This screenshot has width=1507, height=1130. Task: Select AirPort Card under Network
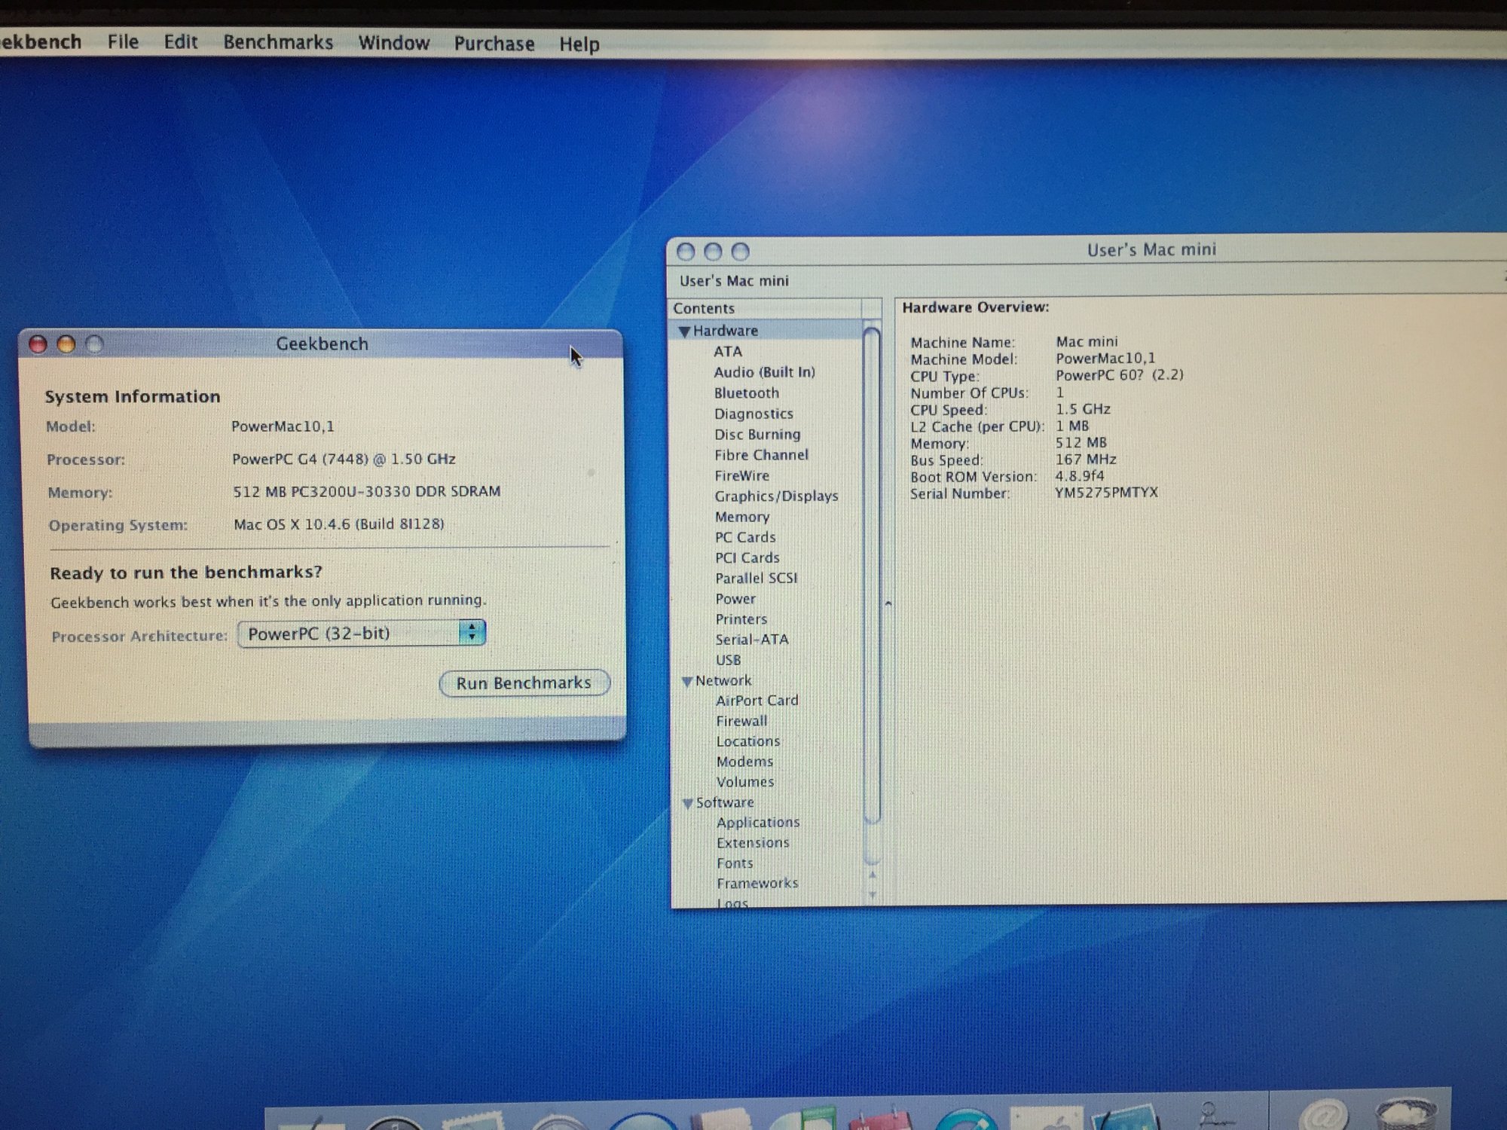[x=757, y=701]
